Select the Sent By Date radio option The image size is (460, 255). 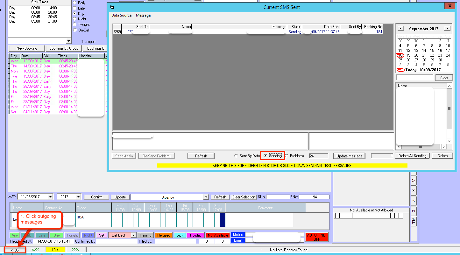[x=236, y=156]
